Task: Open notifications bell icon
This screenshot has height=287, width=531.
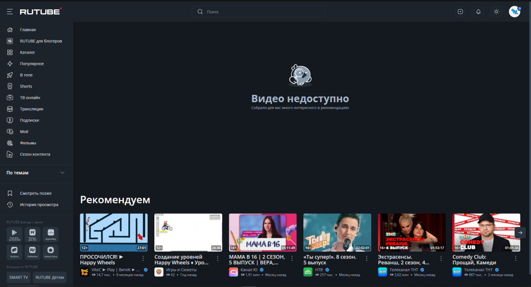Action: click(x=478, y=12)
